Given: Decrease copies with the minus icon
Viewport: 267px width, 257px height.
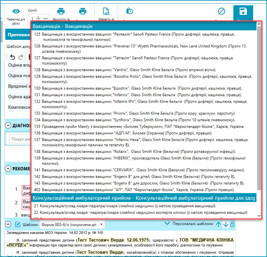Looking at the screenshot, I should point(45,18).
